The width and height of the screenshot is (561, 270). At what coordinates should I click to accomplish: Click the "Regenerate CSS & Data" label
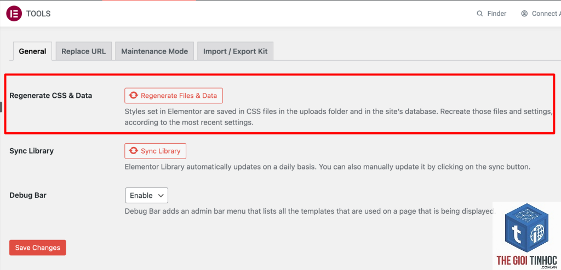51,96
